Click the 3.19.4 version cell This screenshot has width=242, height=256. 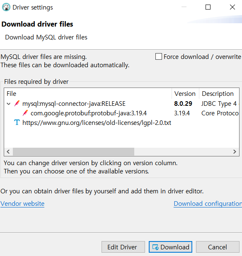[182, 113]
